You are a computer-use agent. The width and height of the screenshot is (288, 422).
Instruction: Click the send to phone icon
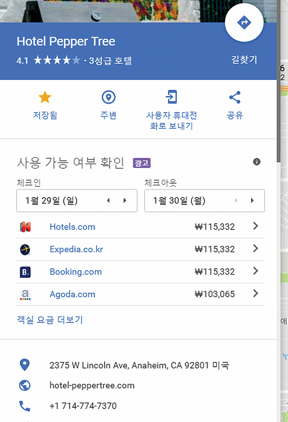click(x=171, y=97)
